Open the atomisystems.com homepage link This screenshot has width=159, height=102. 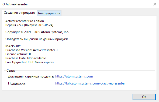tap(74, 76)
